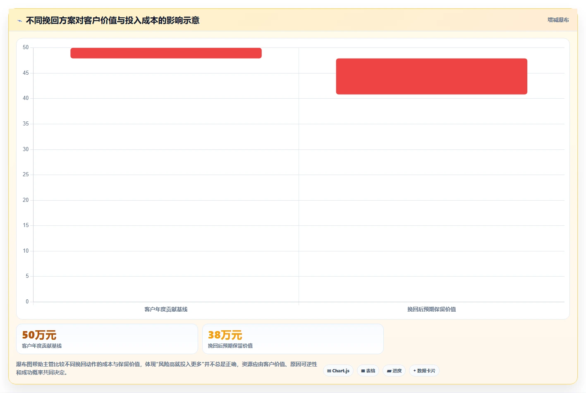Click the red bar for 挽回后预期保留价值
The width and height of the screenshot is (586, 393).
(431, 76)
